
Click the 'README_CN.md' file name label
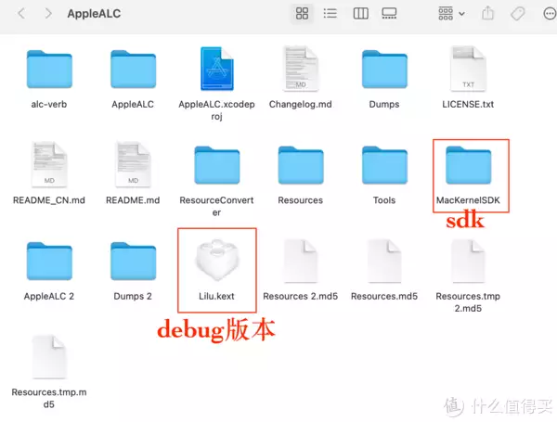point(49,200)
